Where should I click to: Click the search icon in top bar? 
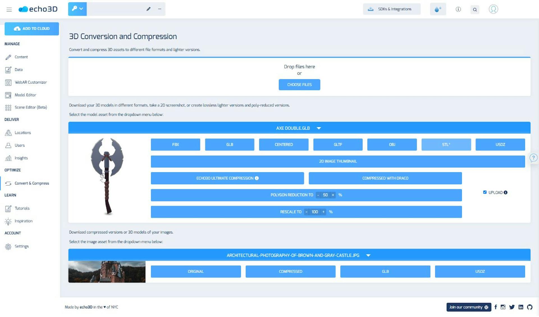475,9
